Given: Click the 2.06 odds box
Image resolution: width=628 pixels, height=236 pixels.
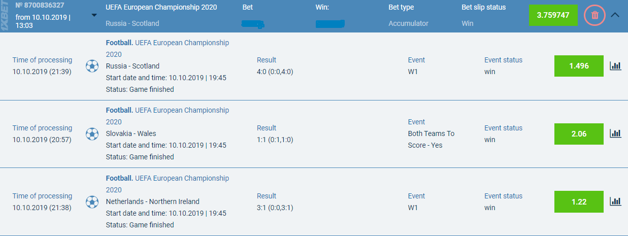Looking at the screenshot, I should (x=578, y=134).
